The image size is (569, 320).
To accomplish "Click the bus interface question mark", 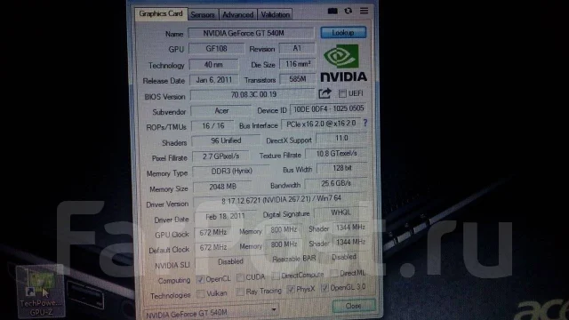I will coord(365,124).
